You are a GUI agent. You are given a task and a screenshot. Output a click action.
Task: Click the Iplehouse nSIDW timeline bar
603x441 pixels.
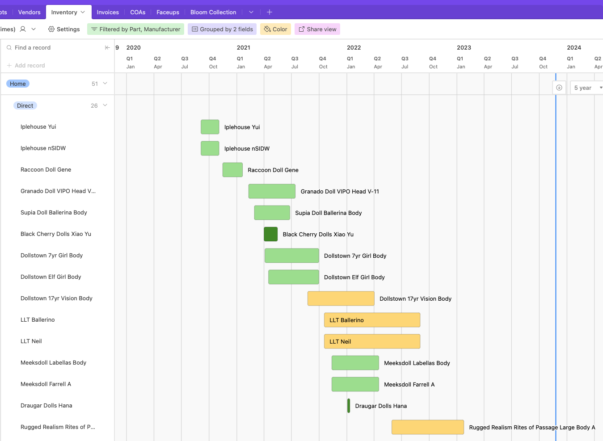click(x=210, y=148)
